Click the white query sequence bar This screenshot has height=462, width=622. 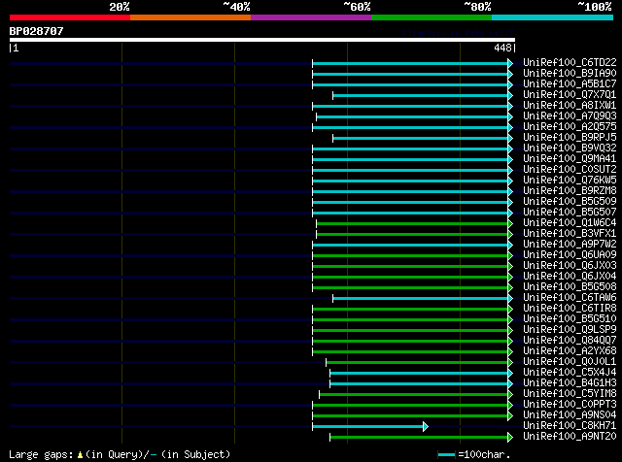point(262,40)
